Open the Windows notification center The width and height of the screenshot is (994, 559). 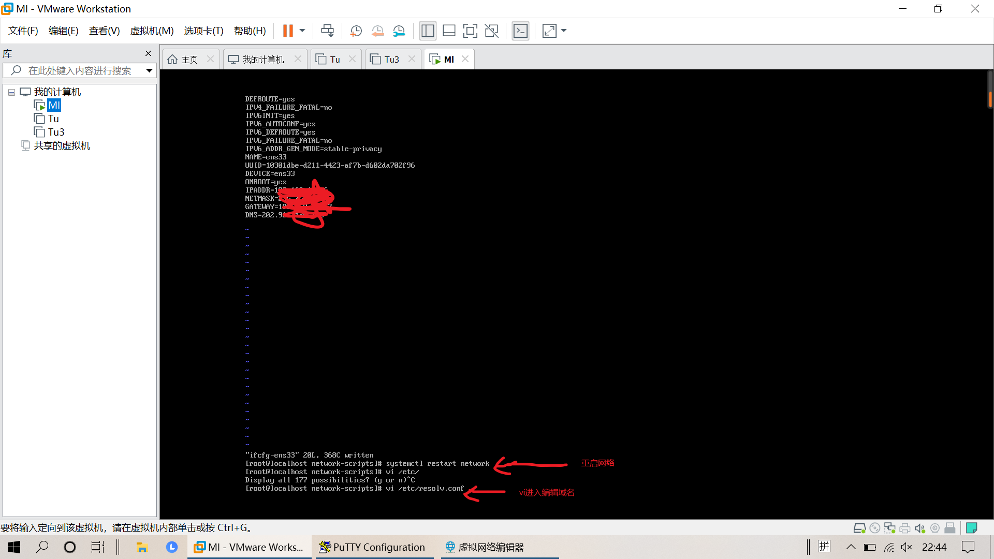coord(968,547)
